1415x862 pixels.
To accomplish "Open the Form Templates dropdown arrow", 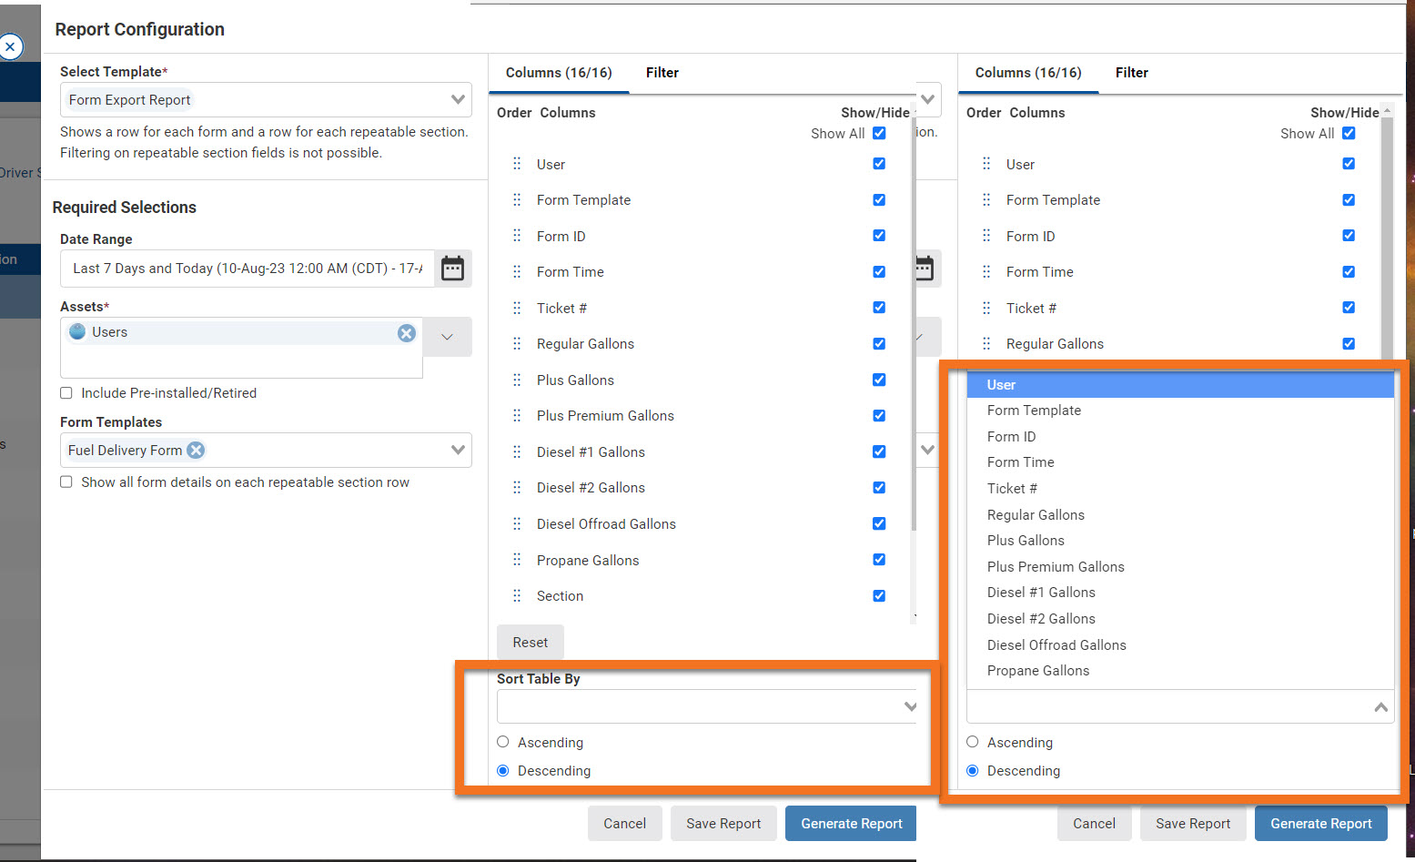I will [x=459, y=450].
